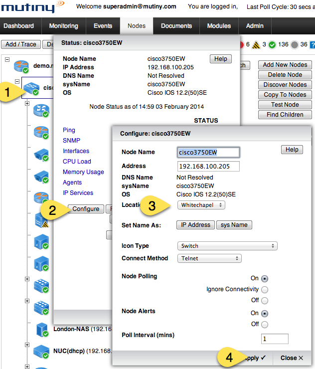Viewport: 315px width, 369px height.
Task: Set Node Polling to Off
Action: pyautogui.click(x=265, y=301)
